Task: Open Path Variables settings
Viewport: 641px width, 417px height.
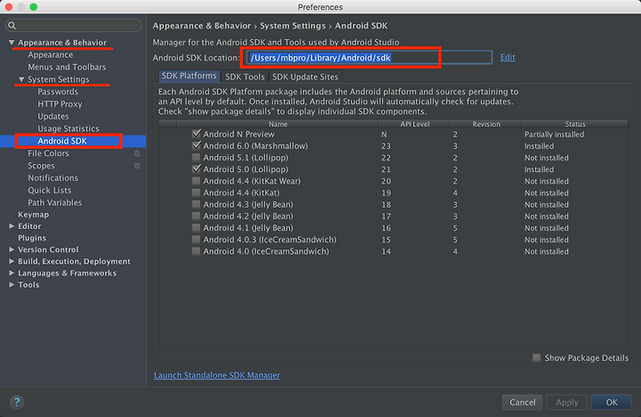Action: click(55, 202)
